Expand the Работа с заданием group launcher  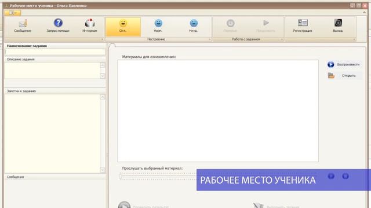[x=282, y=39]
